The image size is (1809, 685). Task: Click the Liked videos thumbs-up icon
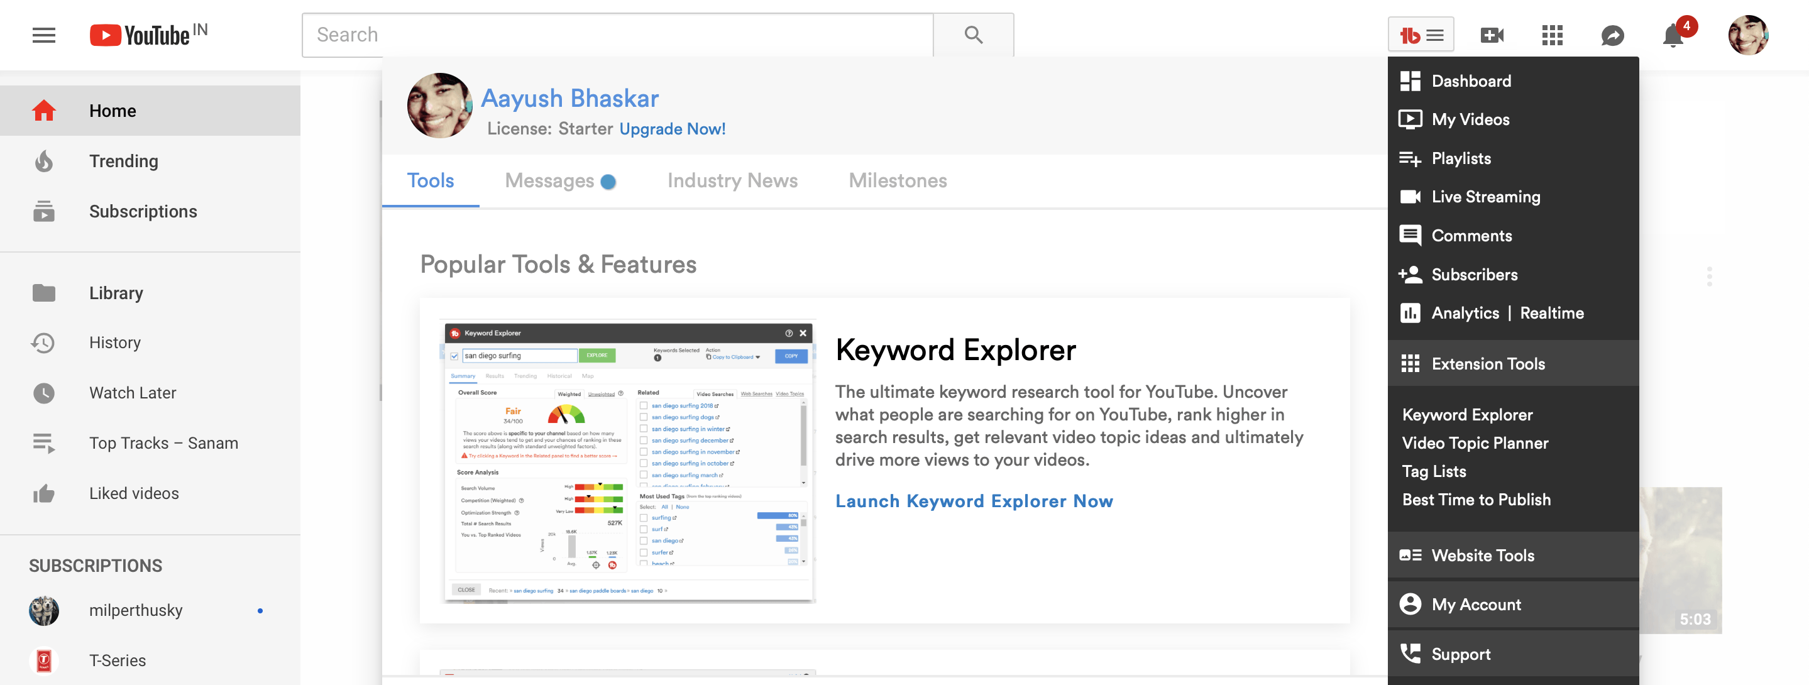click(44, 493)
